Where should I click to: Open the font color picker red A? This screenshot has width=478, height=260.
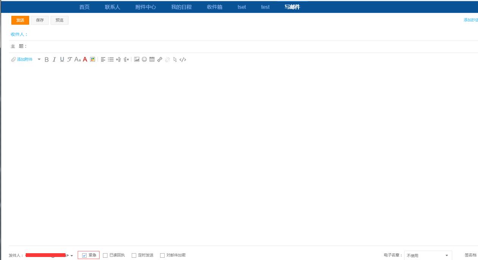point(85,59)
